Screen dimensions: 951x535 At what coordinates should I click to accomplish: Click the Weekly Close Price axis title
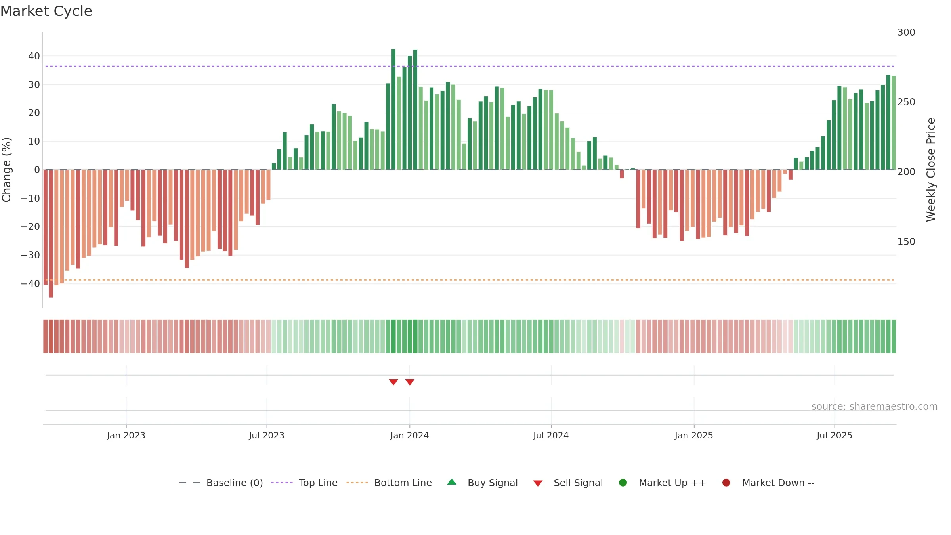931,170
